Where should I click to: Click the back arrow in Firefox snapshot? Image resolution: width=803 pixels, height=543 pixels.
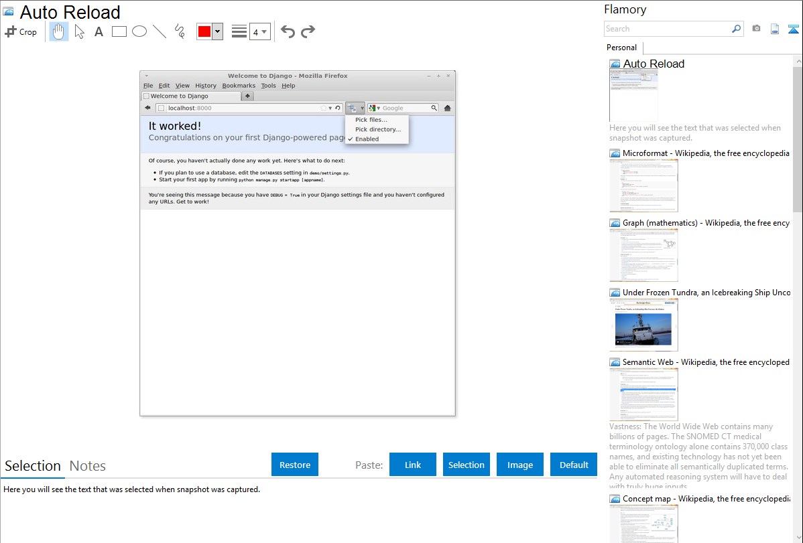[147, 108]
